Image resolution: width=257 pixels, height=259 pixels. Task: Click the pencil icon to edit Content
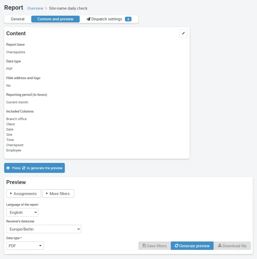pyautogui.click(x=183, y=33)
